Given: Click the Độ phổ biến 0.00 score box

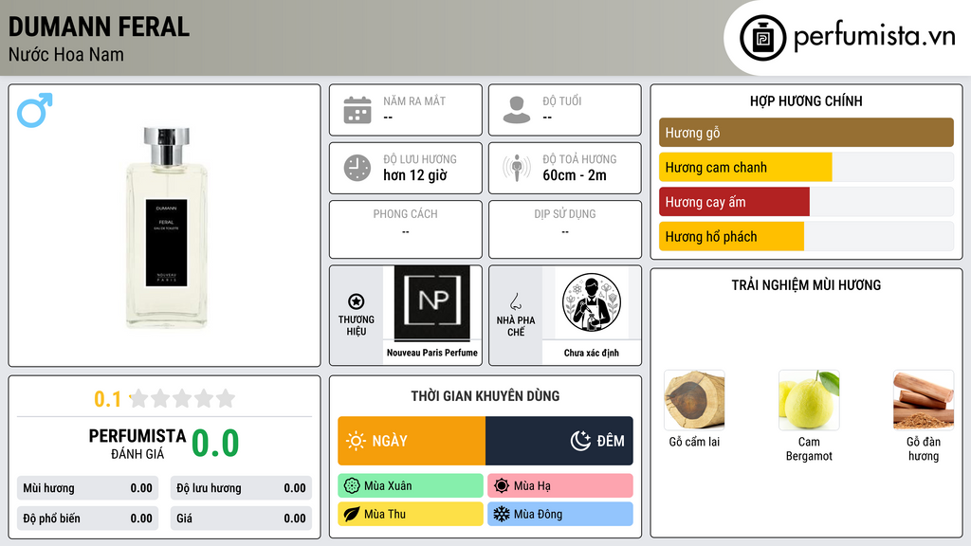Looking at the screenshot, I should click(87, 519).
